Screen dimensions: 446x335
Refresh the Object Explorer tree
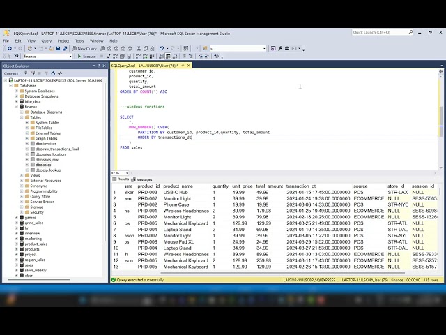(x=53, y=73)
